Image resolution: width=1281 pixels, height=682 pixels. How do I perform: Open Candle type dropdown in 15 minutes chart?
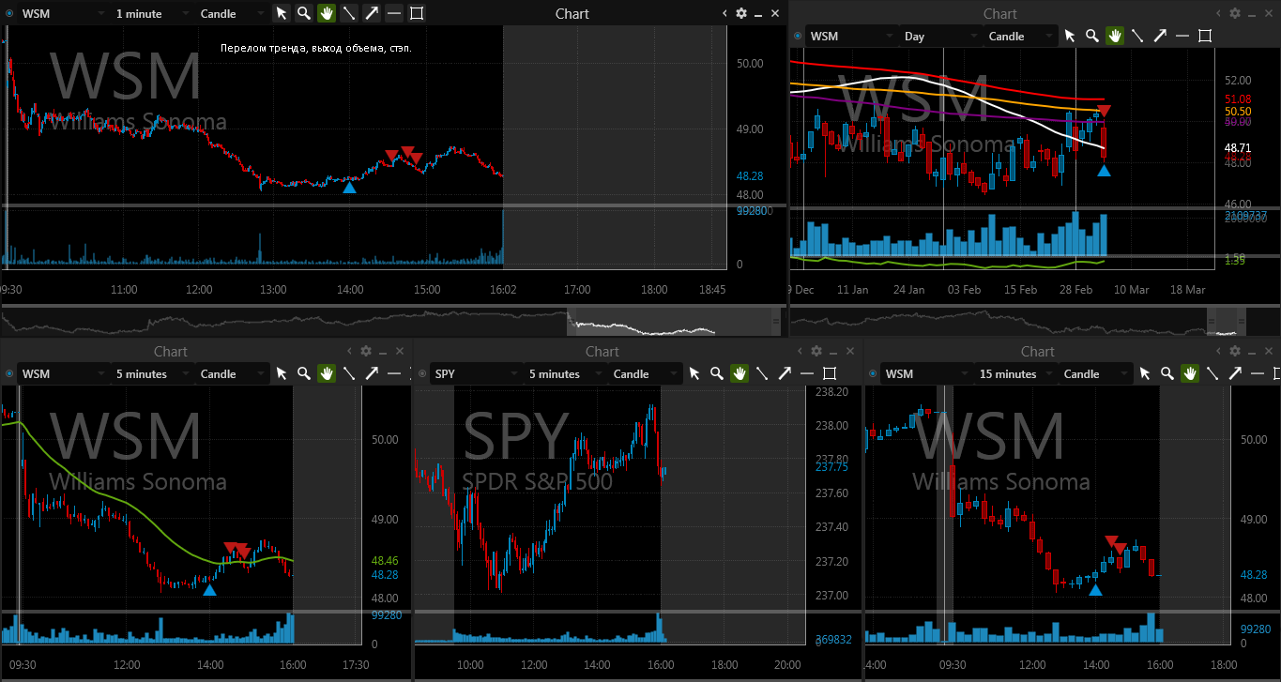coord(1094,374)
